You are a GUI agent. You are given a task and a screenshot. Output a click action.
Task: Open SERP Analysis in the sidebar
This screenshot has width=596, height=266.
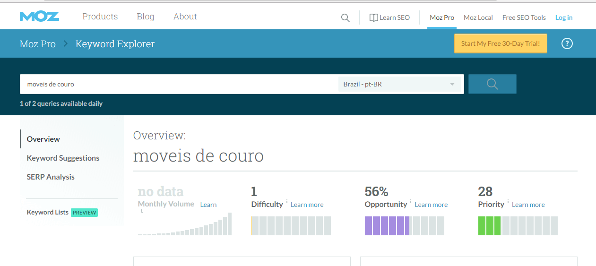point(51,177)
